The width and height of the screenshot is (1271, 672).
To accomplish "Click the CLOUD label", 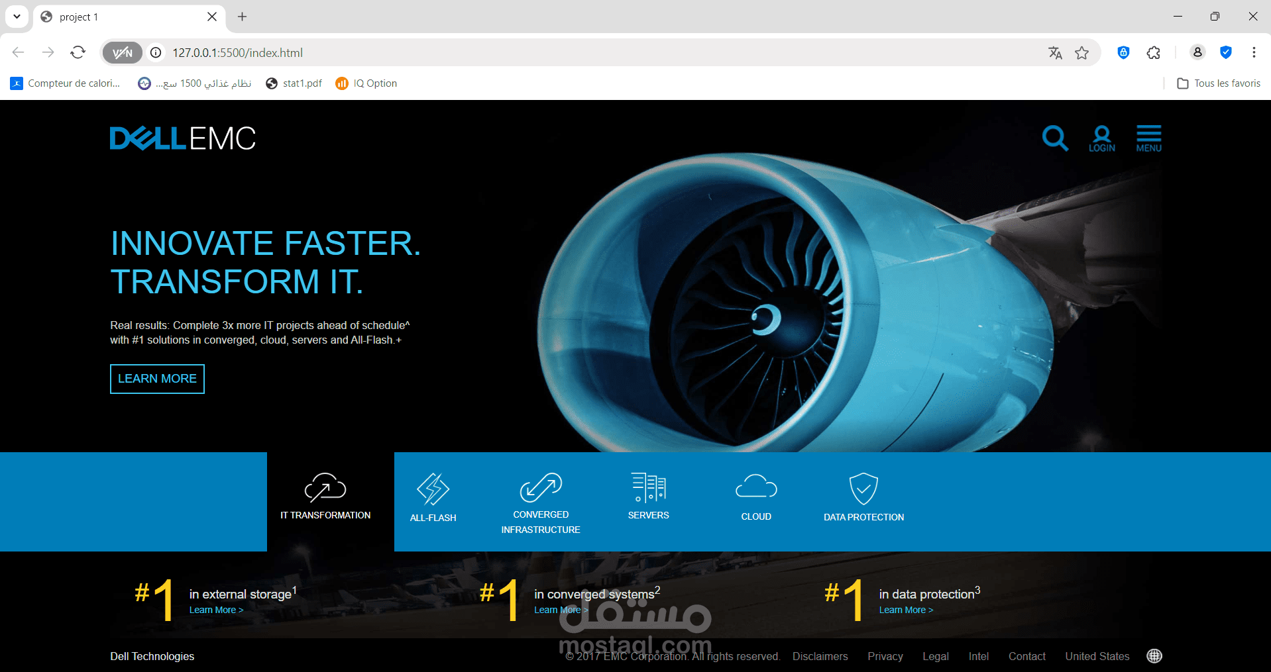I will point(756,516).
